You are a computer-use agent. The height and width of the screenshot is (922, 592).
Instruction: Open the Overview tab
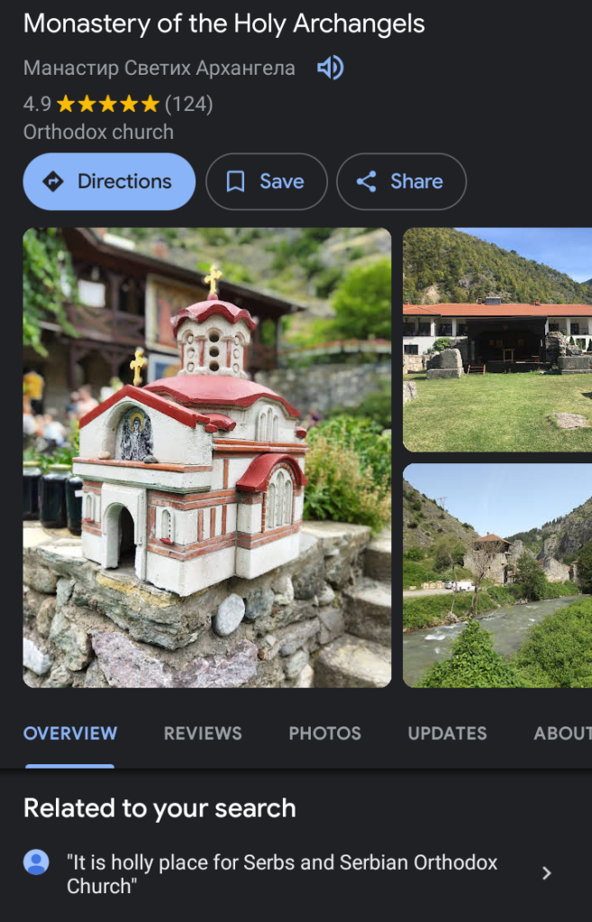pyautogui.click(x=70, y=734)
